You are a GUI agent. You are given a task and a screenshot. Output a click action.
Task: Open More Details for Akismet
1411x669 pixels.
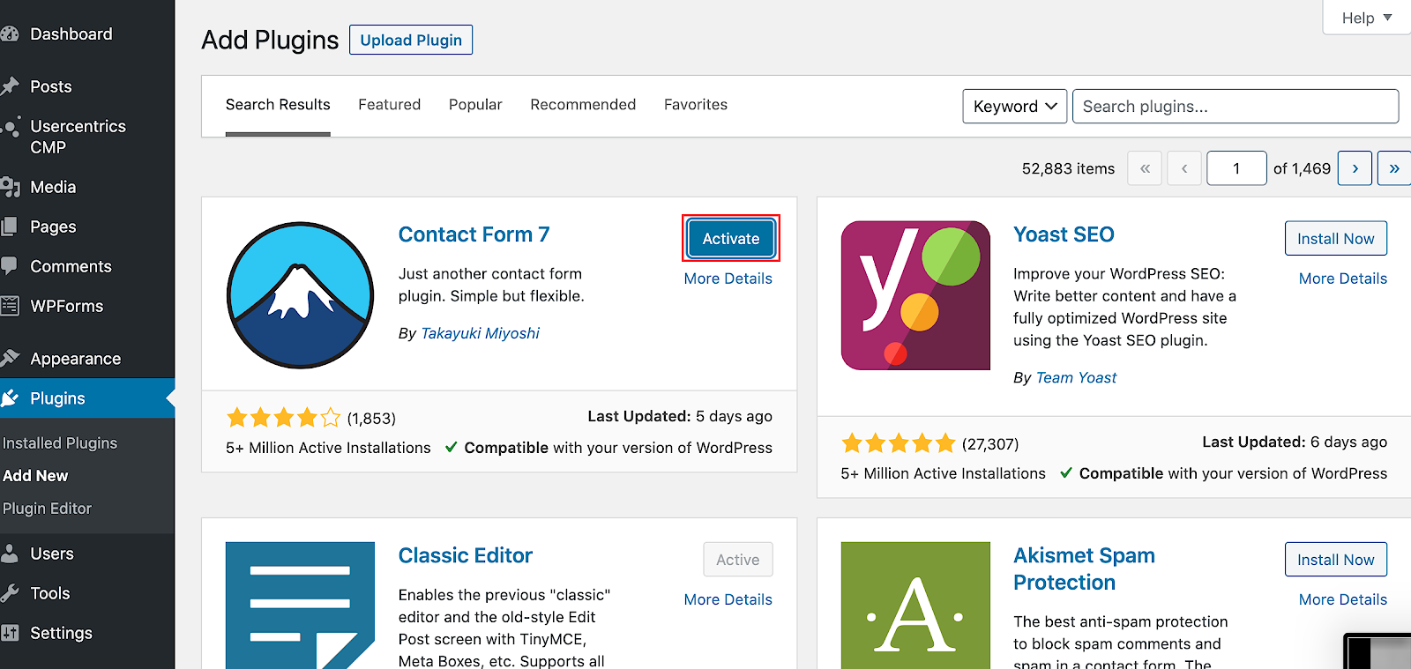coord(1343,599)
